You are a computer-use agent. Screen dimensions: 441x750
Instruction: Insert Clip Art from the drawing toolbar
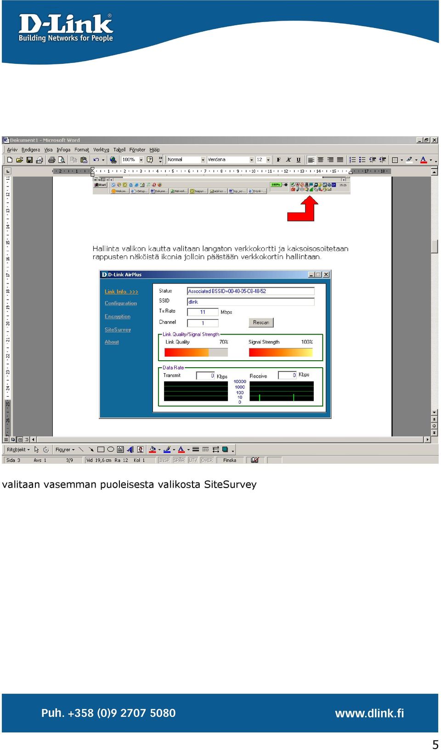coord(140,449)
